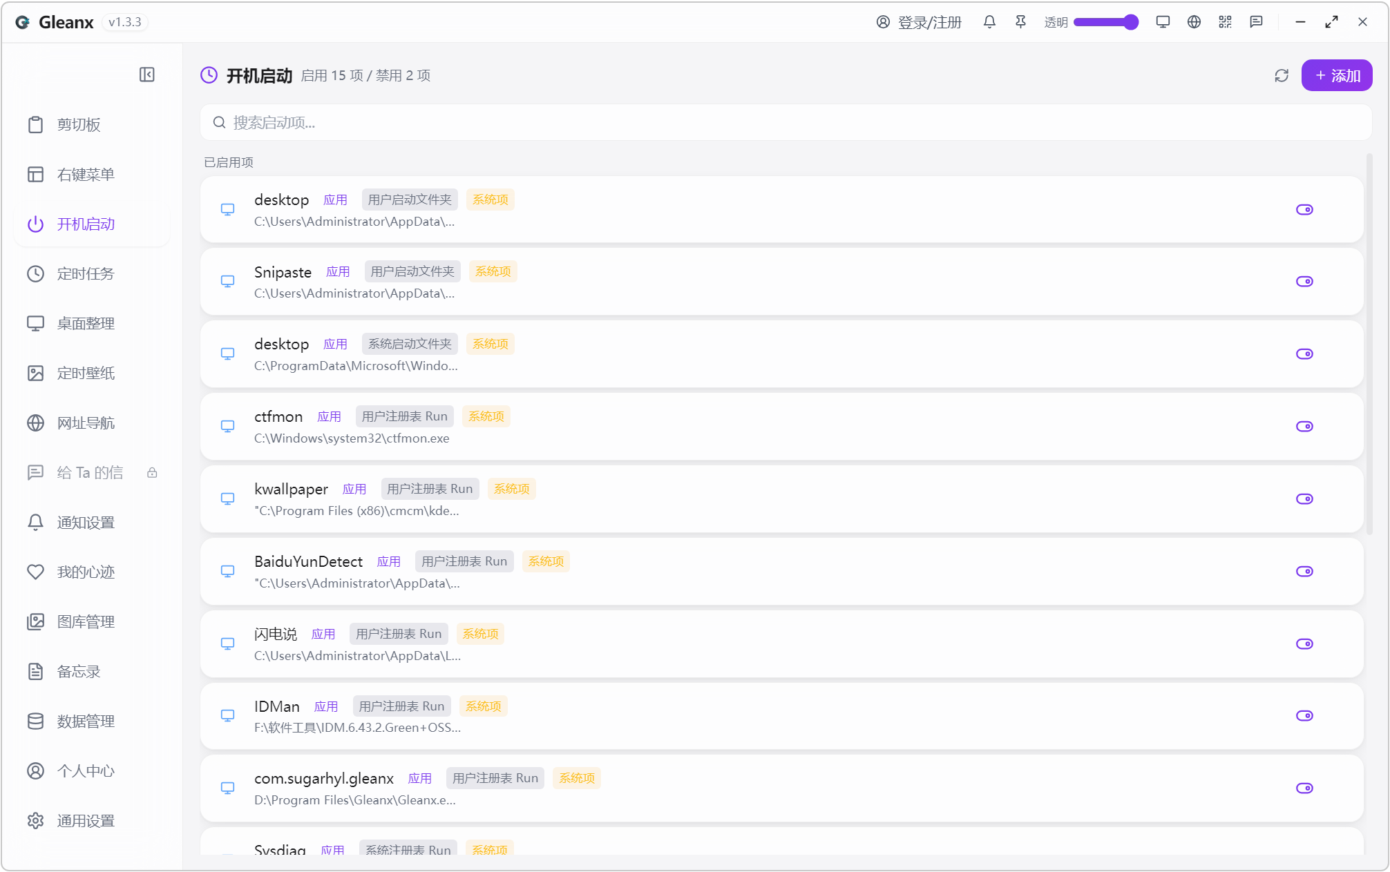Click the notification bell in title bar
The height and width of the screenshot is (872, 1390).
(989, 22)
